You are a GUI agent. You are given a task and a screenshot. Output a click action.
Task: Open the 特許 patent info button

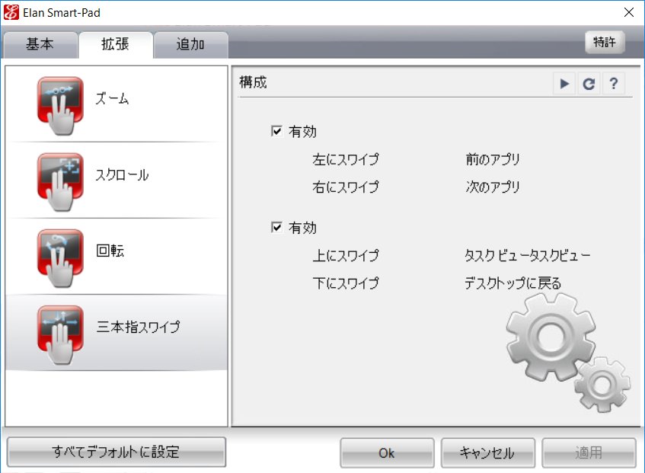click(x=605, y=42)
